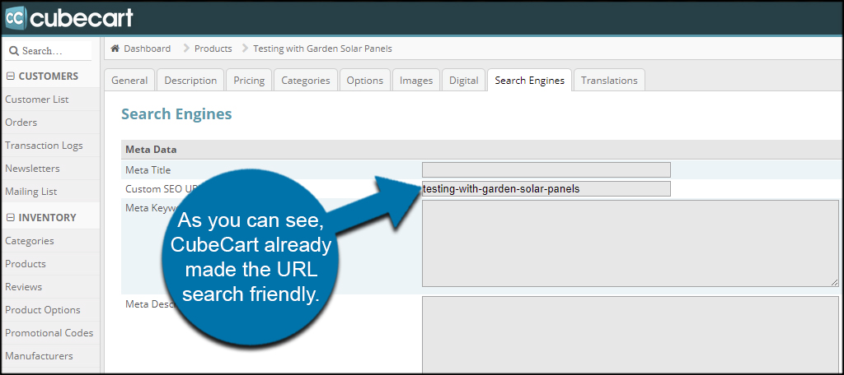Open Newsletters in sidebar
This screenshot has width=844, height=375.
(32, 168)
